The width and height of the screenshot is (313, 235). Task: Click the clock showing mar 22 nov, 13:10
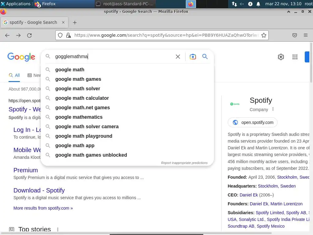(x=283, y=4)
